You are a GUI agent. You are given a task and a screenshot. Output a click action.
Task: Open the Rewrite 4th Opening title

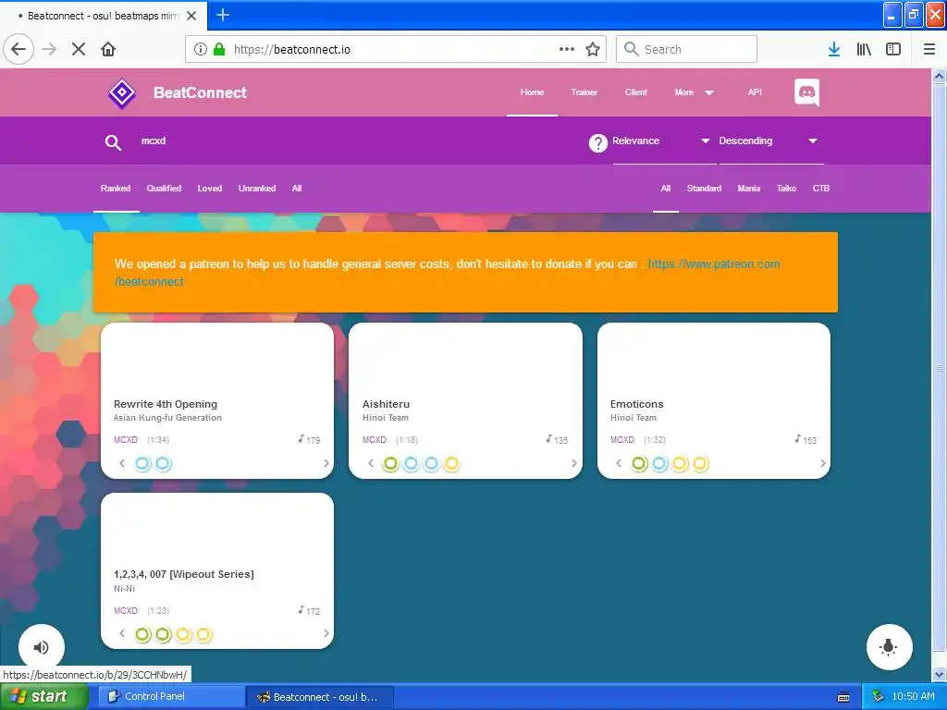pos(166,404)
